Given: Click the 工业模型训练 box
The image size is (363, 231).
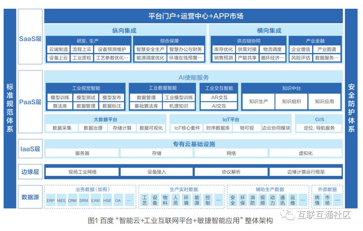Looking at the screenshot, I should click(x=179, y=98).
